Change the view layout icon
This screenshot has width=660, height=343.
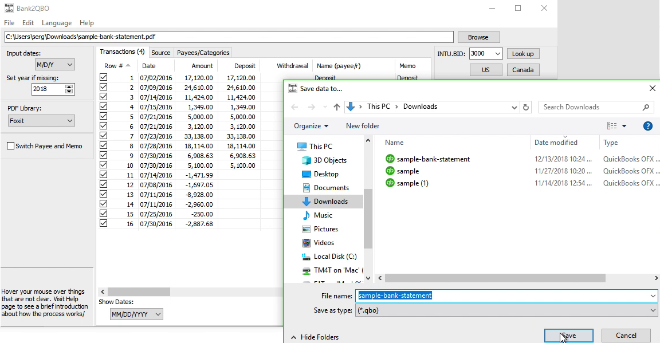(612, 126)
